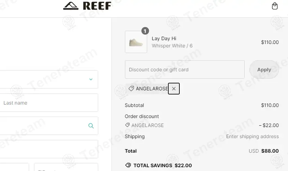Click the REEF brand name text
288x171 pixels.
click(97, 6)
